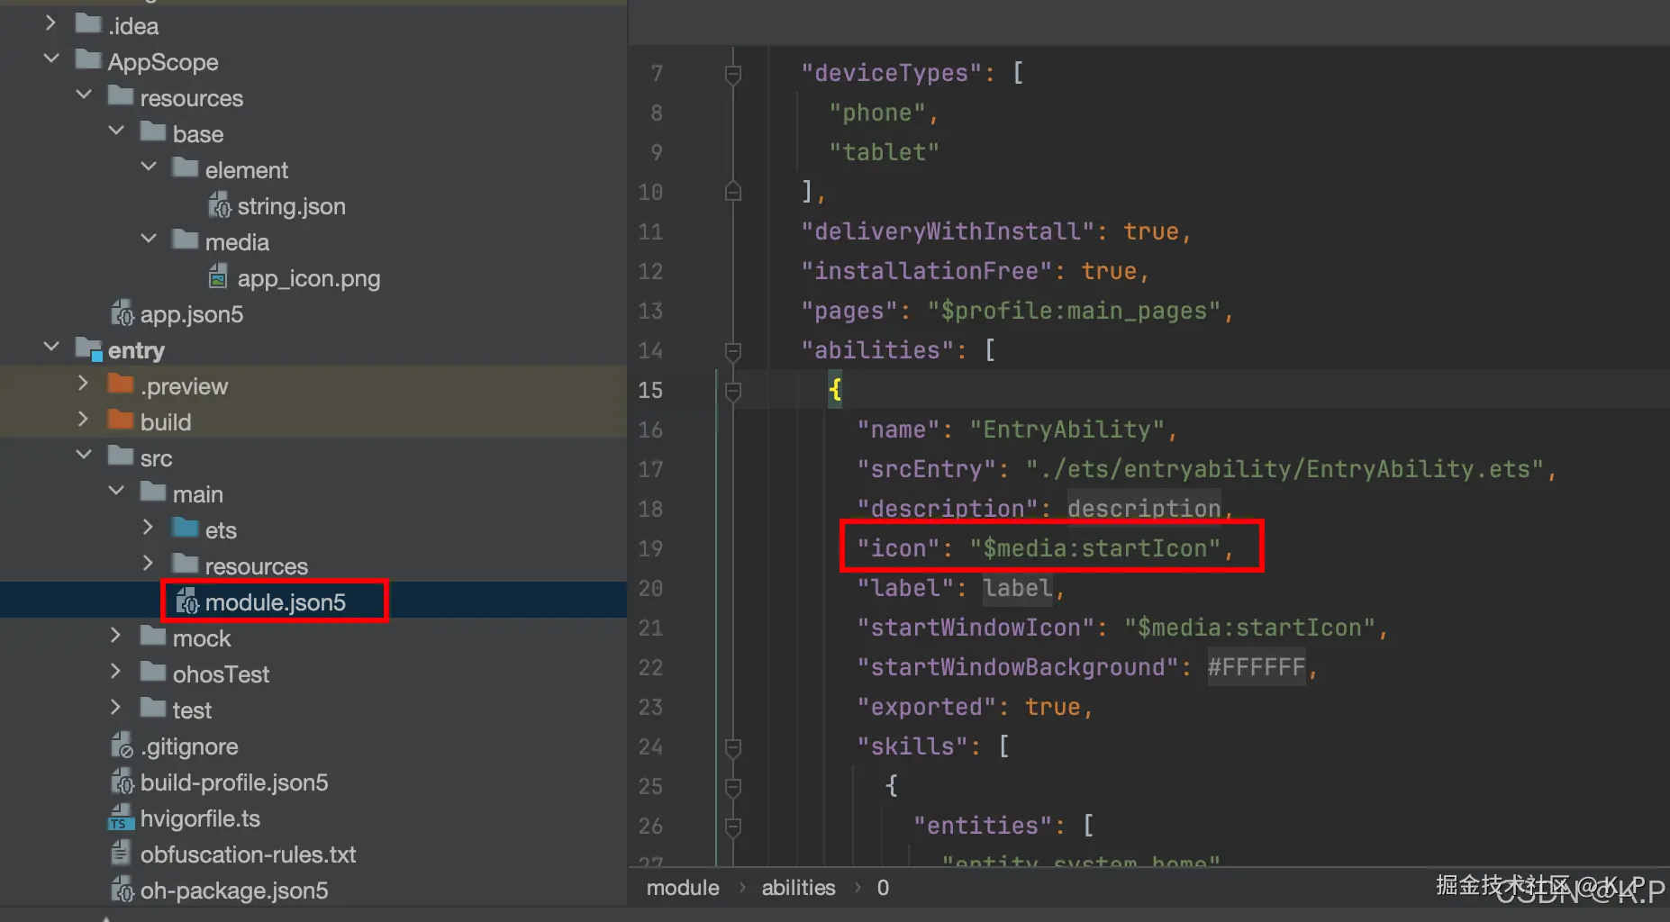This screenshot has height=922, width=1670.
Task: Click the "deliveryWithInstall" key
Action: point(948,231)
